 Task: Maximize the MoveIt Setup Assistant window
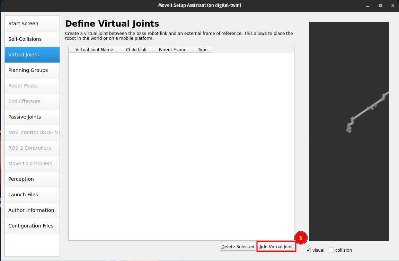(380, 6)
